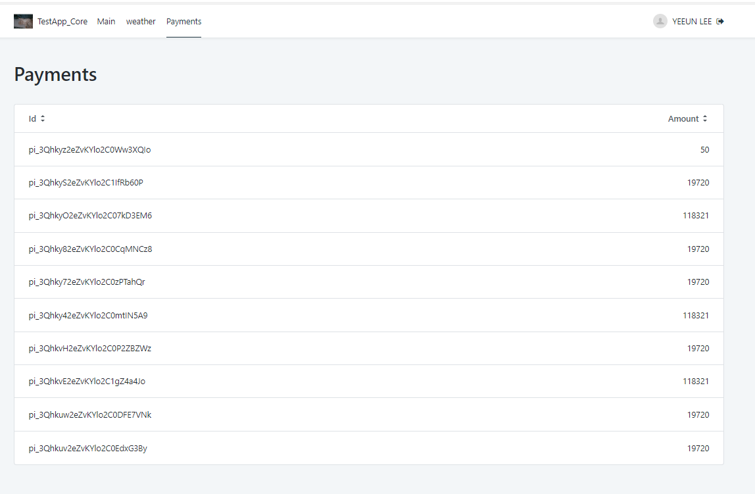The image size is (755, 494).
Task: Click amount 19720 in the pi_3Qhkuw2e row
Action: point(698,414)
